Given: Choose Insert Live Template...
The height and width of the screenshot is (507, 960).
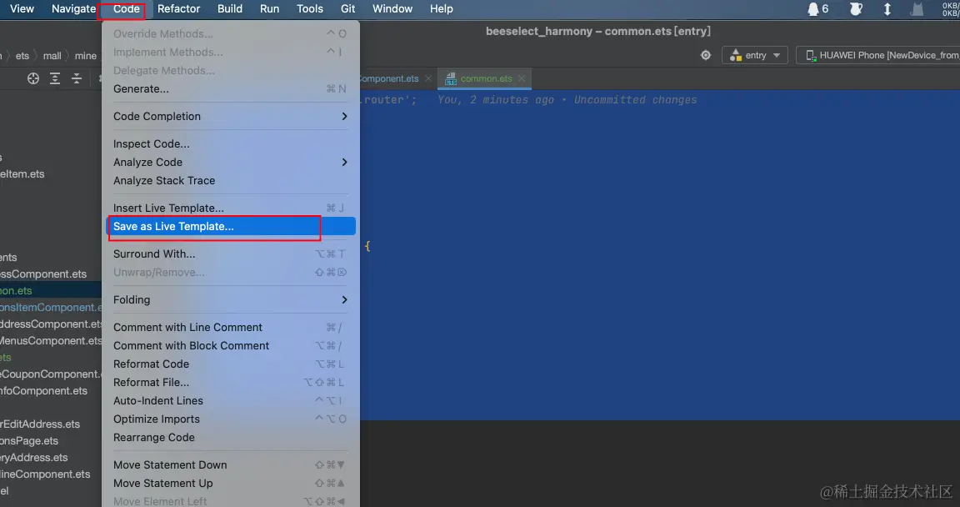Looking at the screenshot, I should click(230, 208).
